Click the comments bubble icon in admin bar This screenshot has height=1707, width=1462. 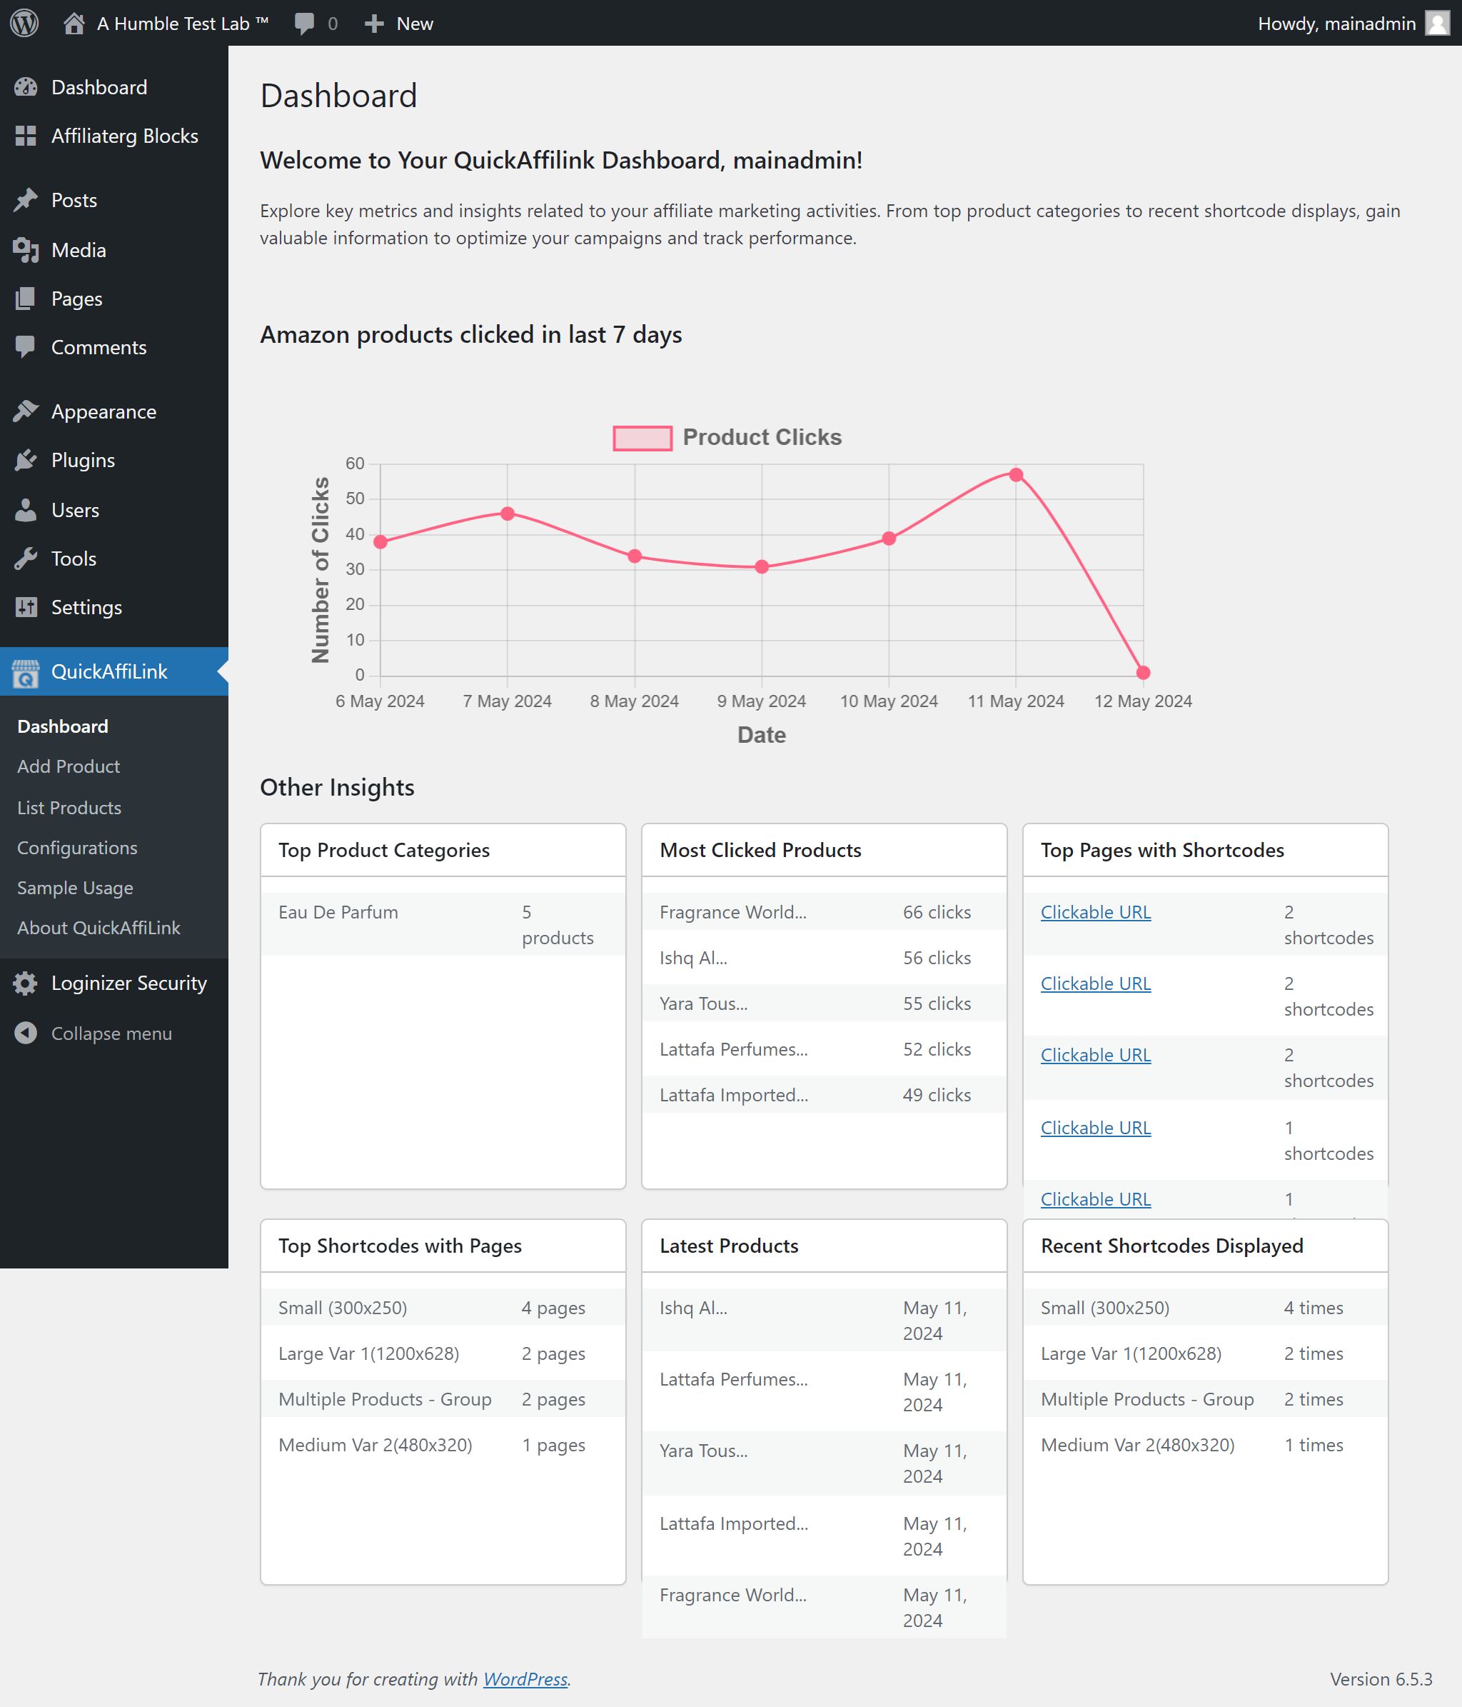click(304, 23)
